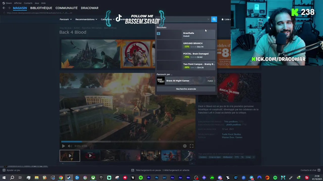This screenshot has width=323, height=181.
Task: Select Two Point Campus result
Action: 186,66
